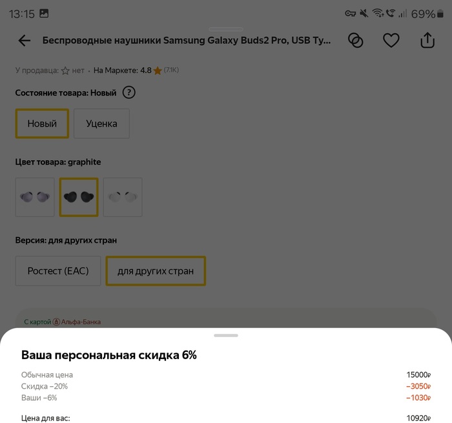The width and height of the screenshot is (452, 423).
Task: Open battery status indicator in status bar
Action: [423, 14]
